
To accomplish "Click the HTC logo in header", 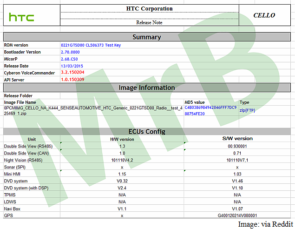I will tap(21, 17).
